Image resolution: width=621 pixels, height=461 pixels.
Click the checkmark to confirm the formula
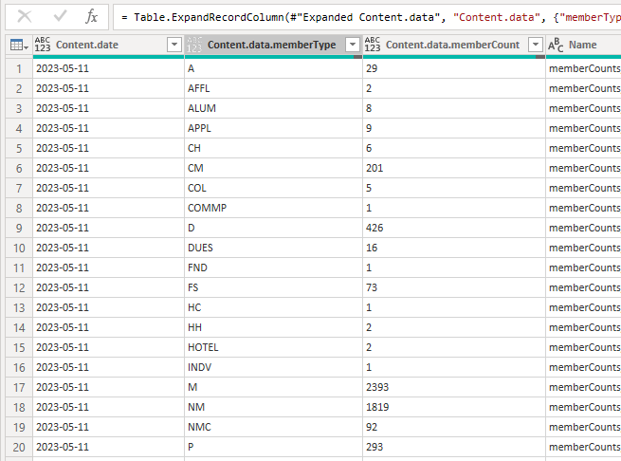click(60, 17)
